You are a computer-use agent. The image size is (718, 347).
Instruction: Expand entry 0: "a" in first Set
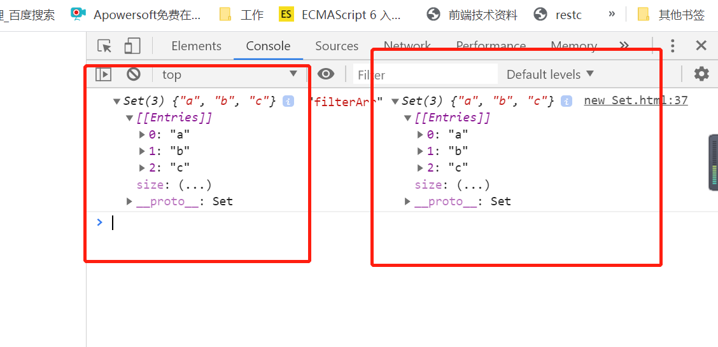[143, 134]
